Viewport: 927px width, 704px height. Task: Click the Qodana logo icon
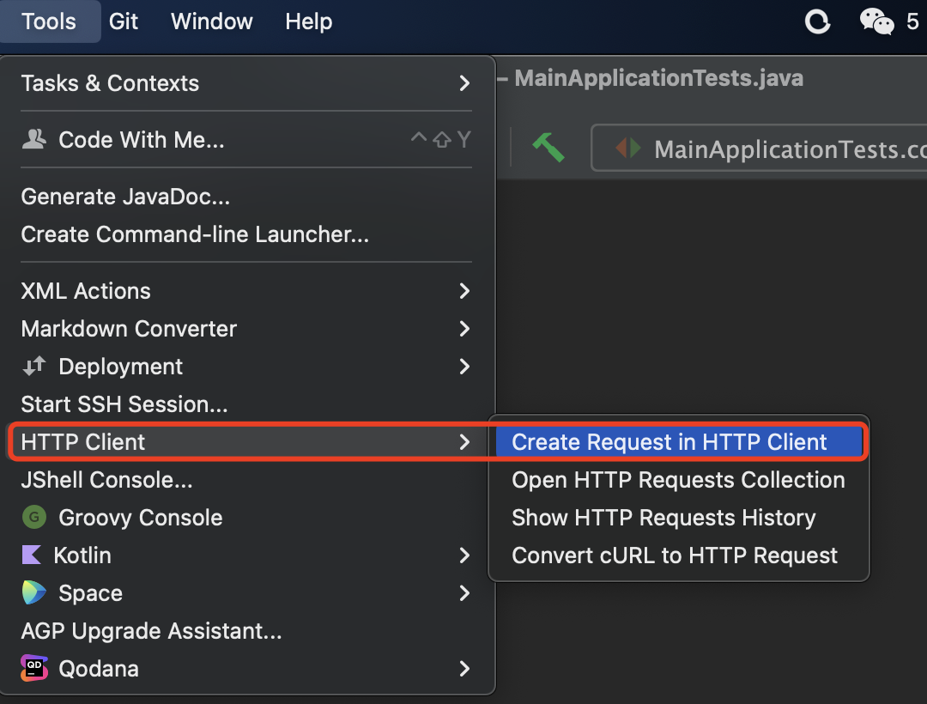33,669
